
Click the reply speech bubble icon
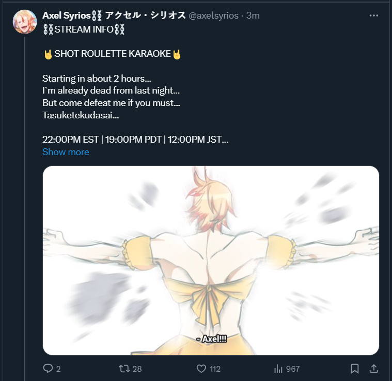pos(48,369)
